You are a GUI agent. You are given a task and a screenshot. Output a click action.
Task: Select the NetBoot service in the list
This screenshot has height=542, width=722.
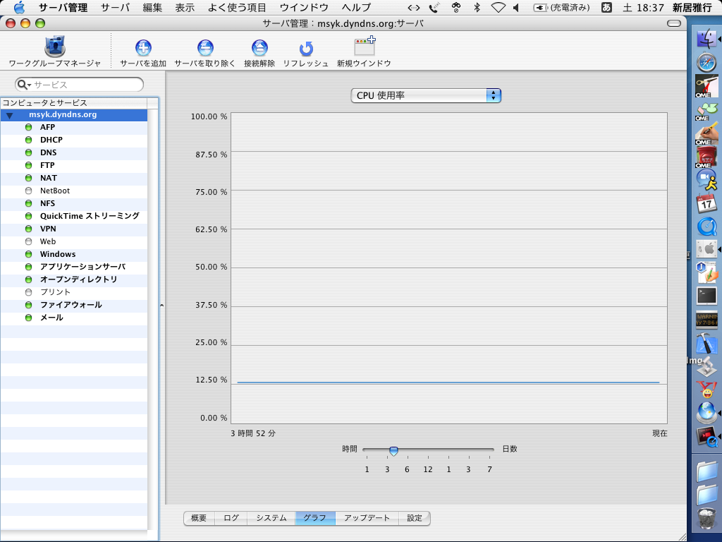coord(54,191)
